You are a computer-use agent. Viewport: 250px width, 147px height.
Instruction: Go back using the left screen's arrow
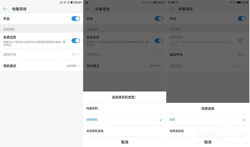pos(5,9)
